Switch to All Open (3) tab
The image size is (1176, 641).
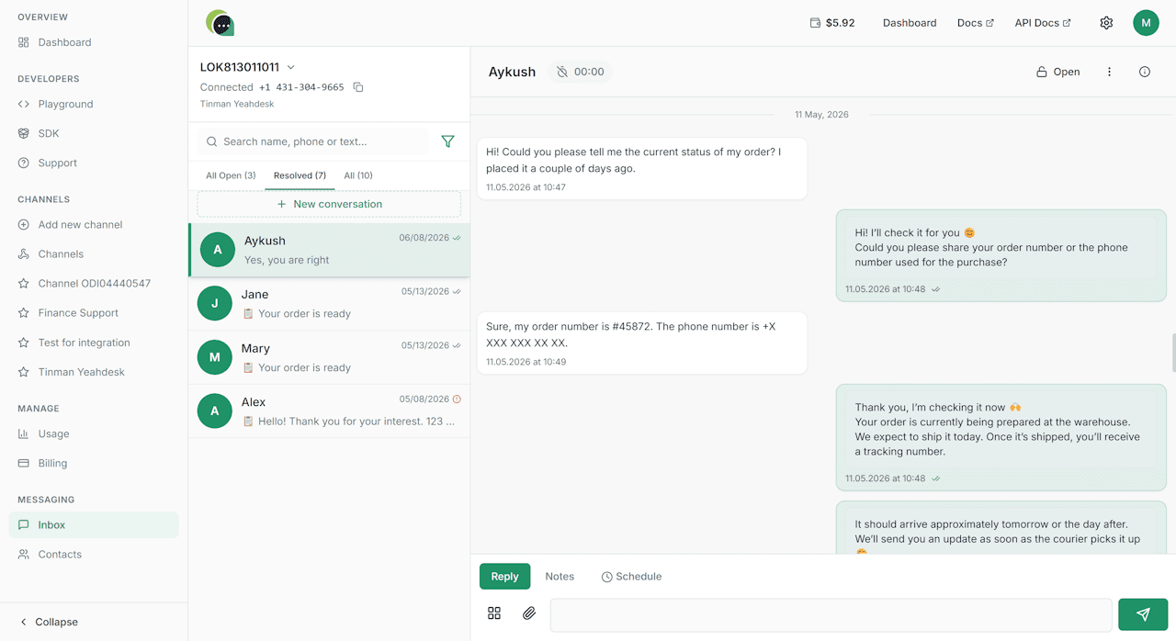click(x=231, y=175)
